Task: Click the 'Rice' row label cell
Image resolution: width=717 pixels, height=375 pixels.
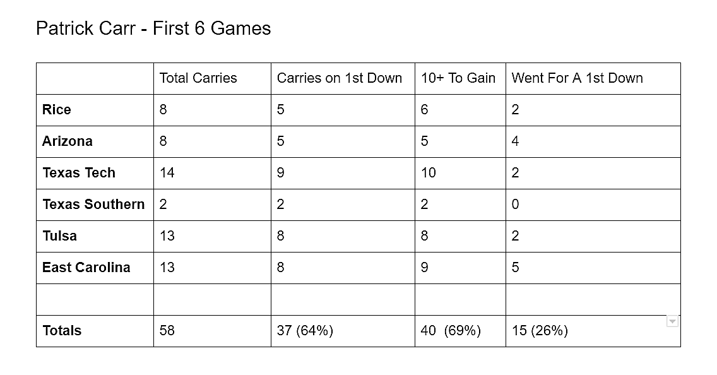Action: coord(95,110)
